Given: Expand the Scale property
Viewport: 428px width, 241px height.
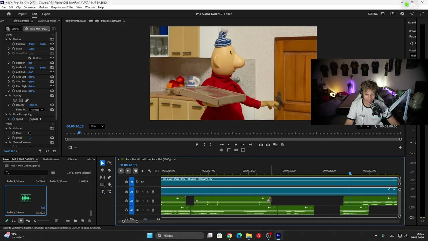Looking at the screenshot, I should tap(9, 49).
